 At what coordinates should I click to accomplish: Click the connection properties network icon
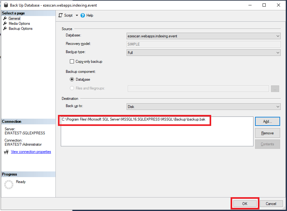(x=6, y=152)
